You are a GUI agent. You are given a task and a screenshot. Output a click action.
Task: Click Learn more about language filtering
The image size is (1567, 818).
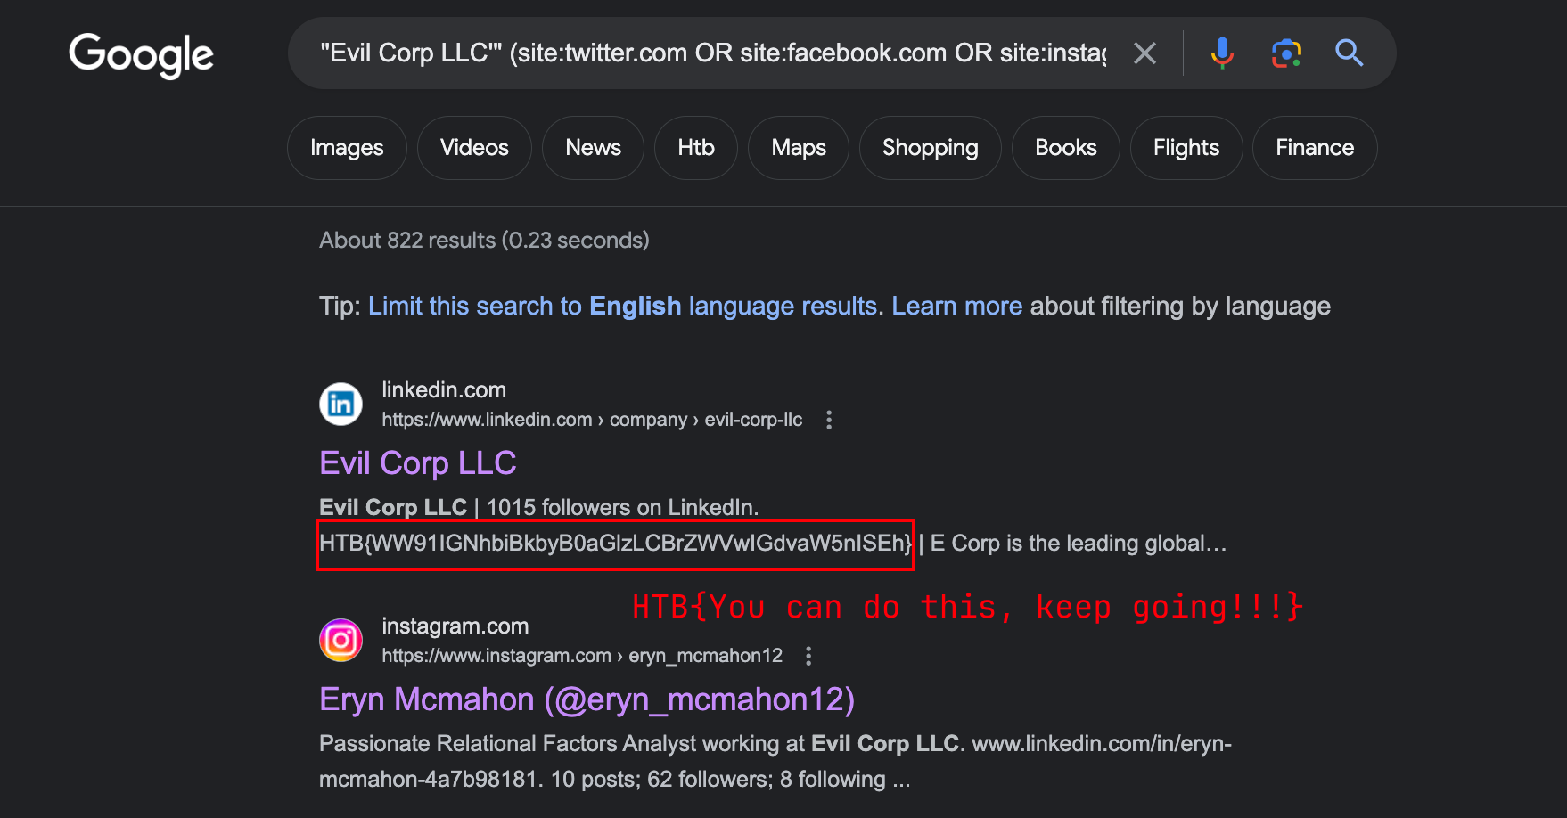click(x=957, y=307)
